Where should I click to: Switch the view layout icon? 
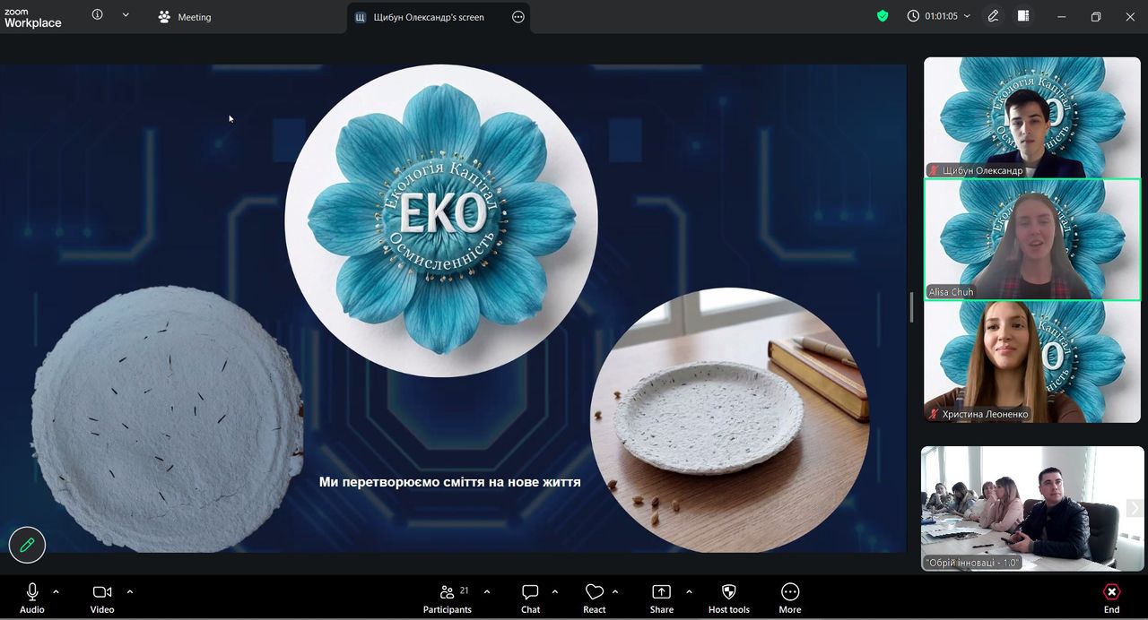click(1023, 16)
